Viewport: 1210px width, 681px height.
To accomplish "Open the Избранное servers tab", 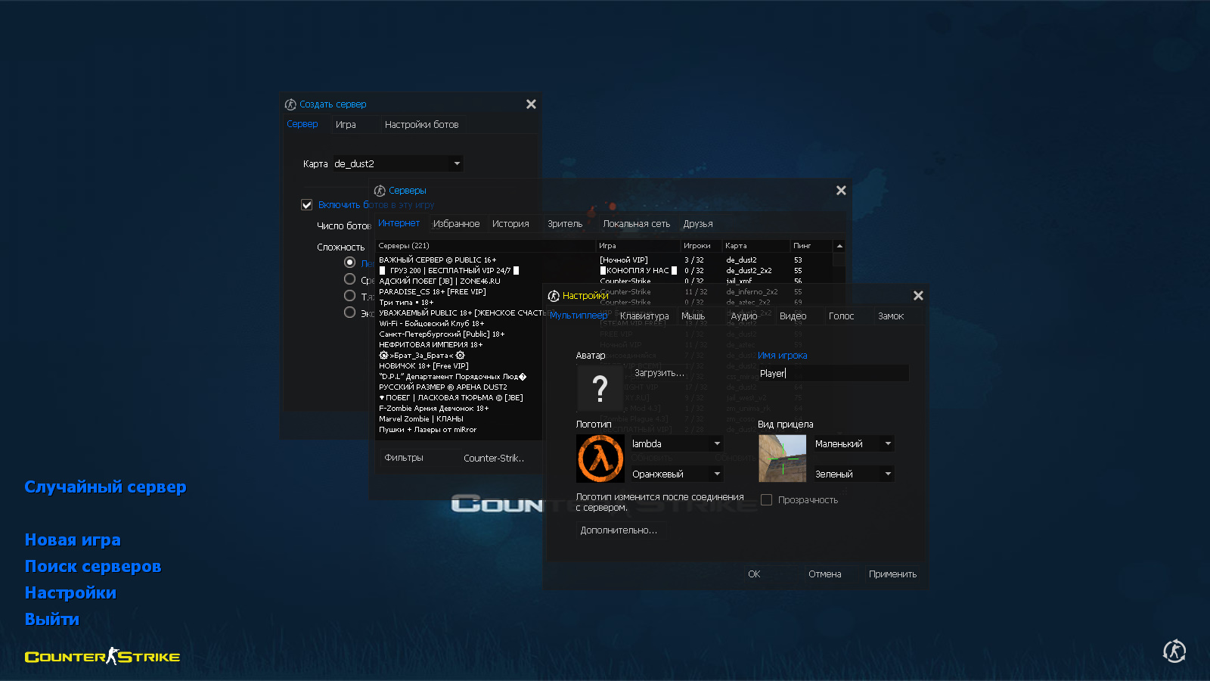I will pyautogui.click(x=456, y=224).
